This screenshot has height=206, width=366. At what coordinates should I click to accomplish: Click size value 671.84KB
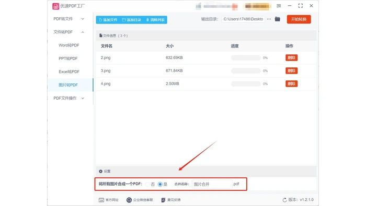click(x=174, y=71)
